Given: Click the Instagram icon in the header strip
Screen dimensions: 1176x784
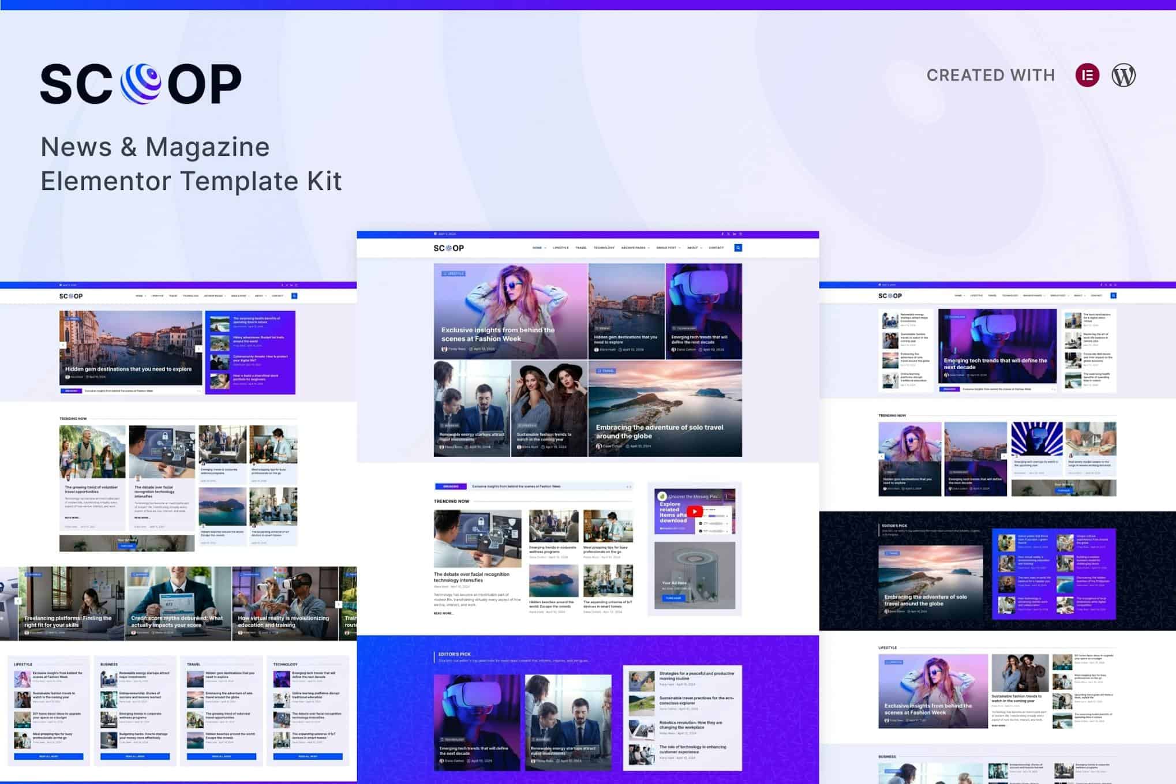Looking at the screenshot, I should point(741,234).
